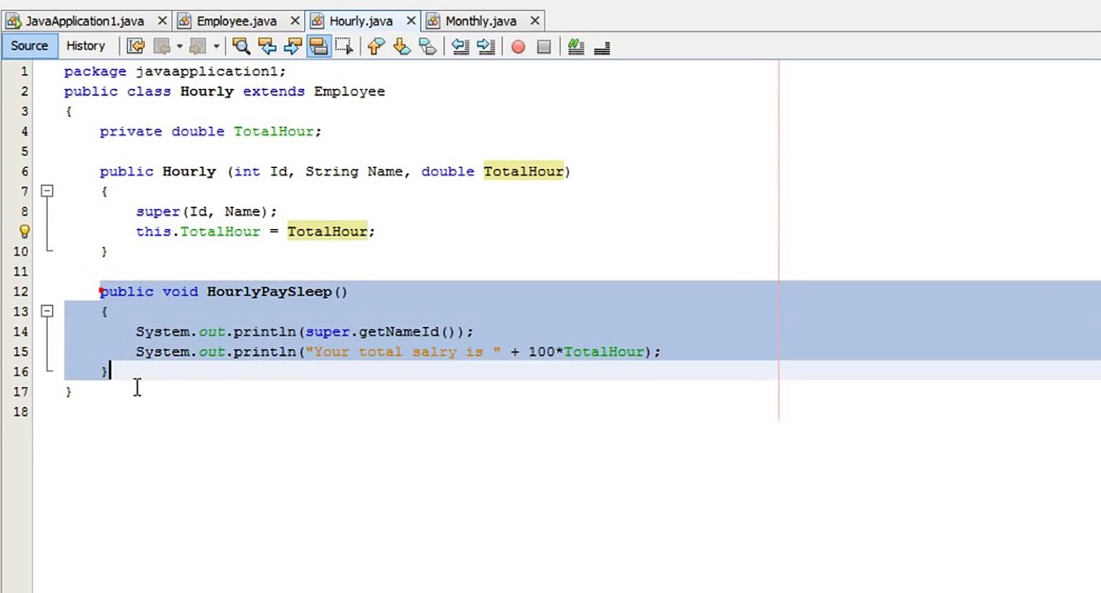
Task: Toggle Rectangular Selection mode
Action: tap(344, 46)
